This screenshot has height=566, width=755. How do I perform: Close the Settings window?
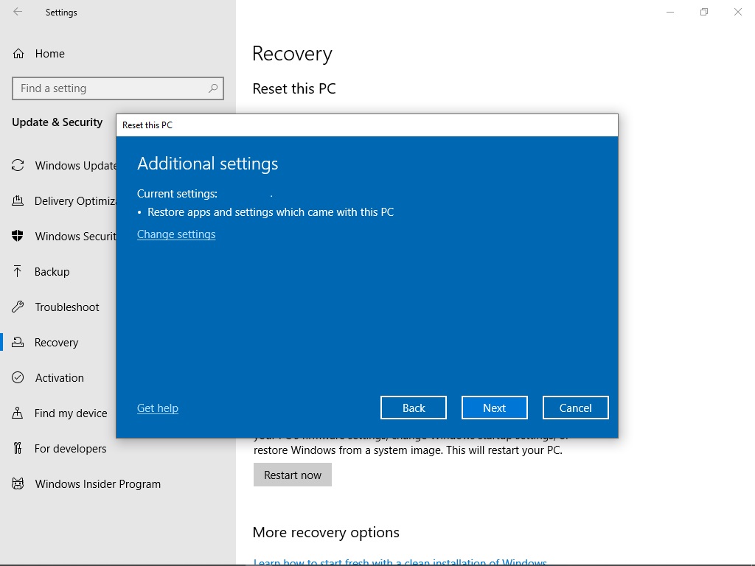[737, 12]
